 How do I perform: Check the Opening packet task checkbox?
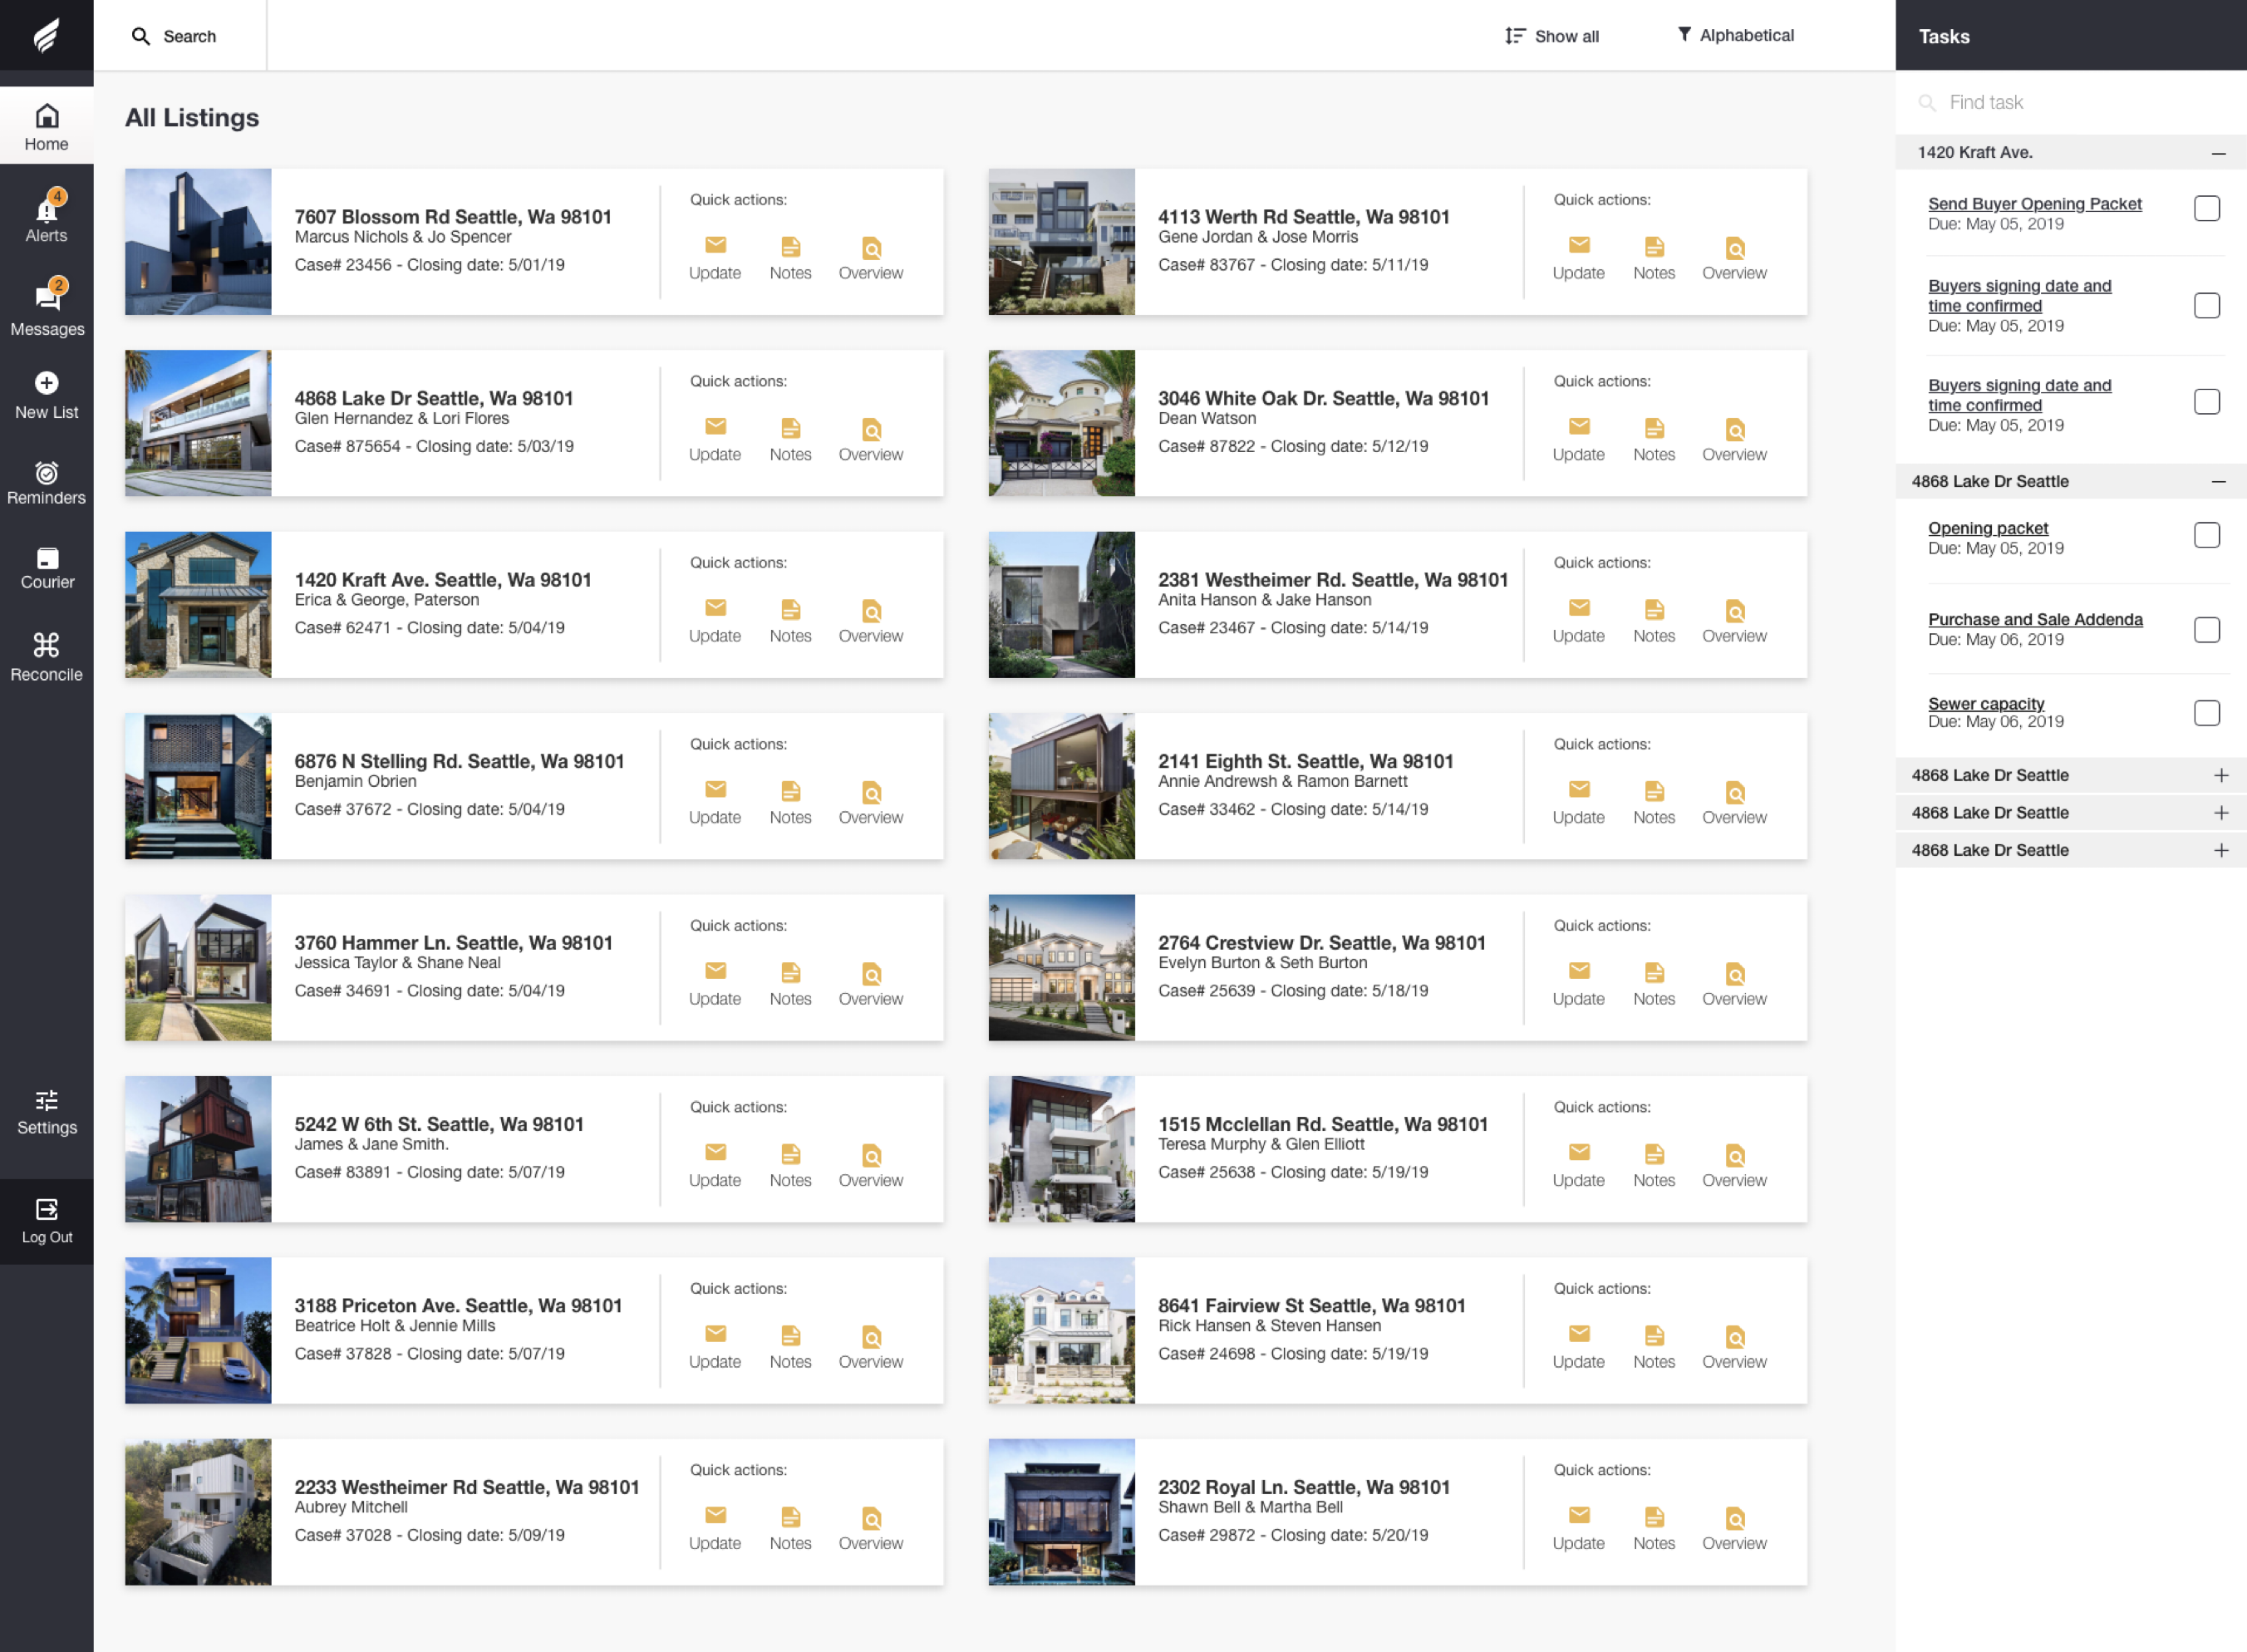coord(2206,535)
